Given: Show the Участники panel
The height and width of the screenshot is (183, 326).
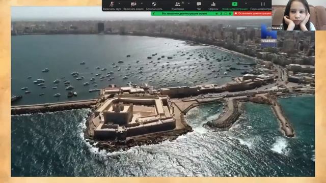Looking at the screenshot, I should (x=178, y=6).
